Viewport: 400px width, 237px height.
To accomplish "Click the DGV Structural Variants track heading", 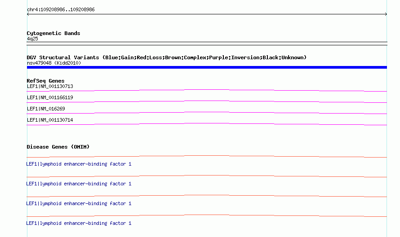I will (167, 57).
